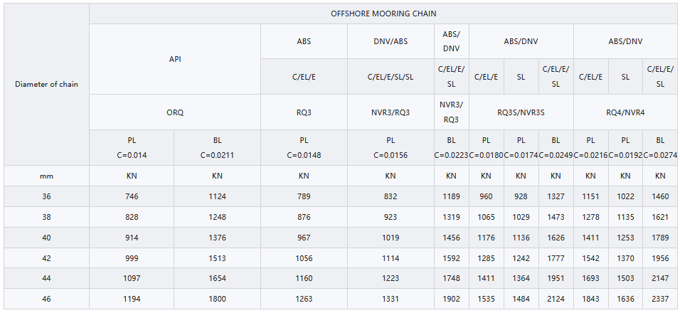Select the Diameter of chain header cell
This screenshot has height=313, width=680.
point(46,84)
